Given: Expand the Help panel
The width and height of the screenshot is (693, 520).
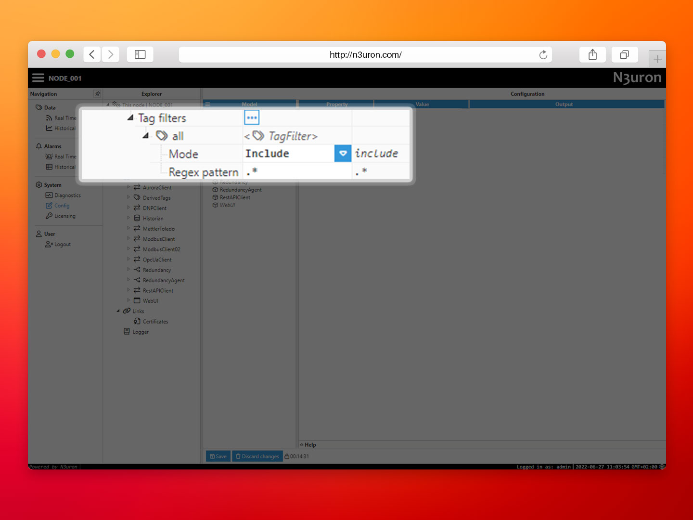Looking at the screenshot, I should pos(308,445).
